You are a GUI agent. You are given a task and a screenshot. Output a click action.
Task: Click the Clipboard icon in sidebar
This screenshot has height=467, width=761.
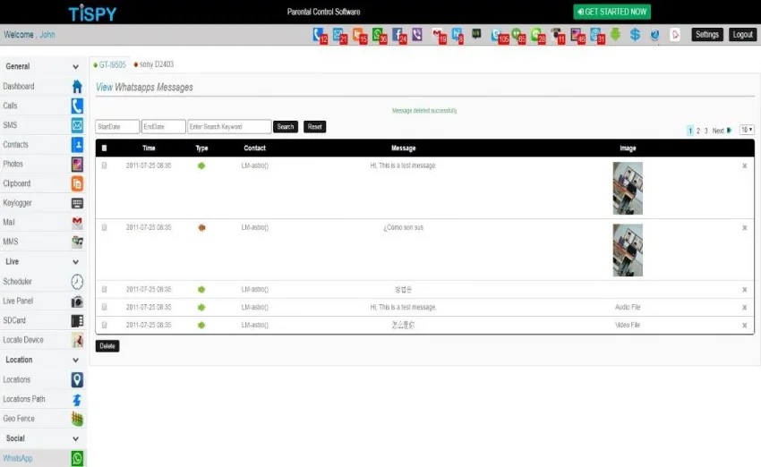point(77,183)
